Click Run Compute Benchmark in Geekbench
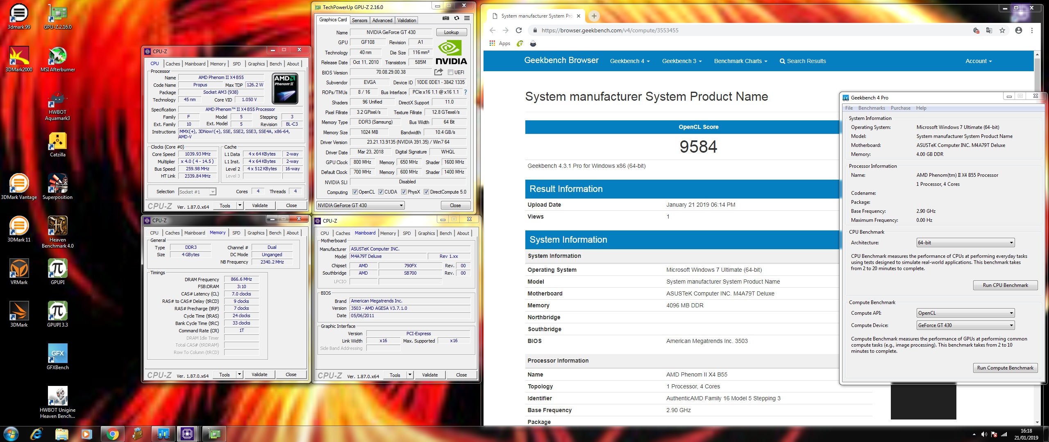This screenshot has width=1049, height=442. (x=1005, y=368)
